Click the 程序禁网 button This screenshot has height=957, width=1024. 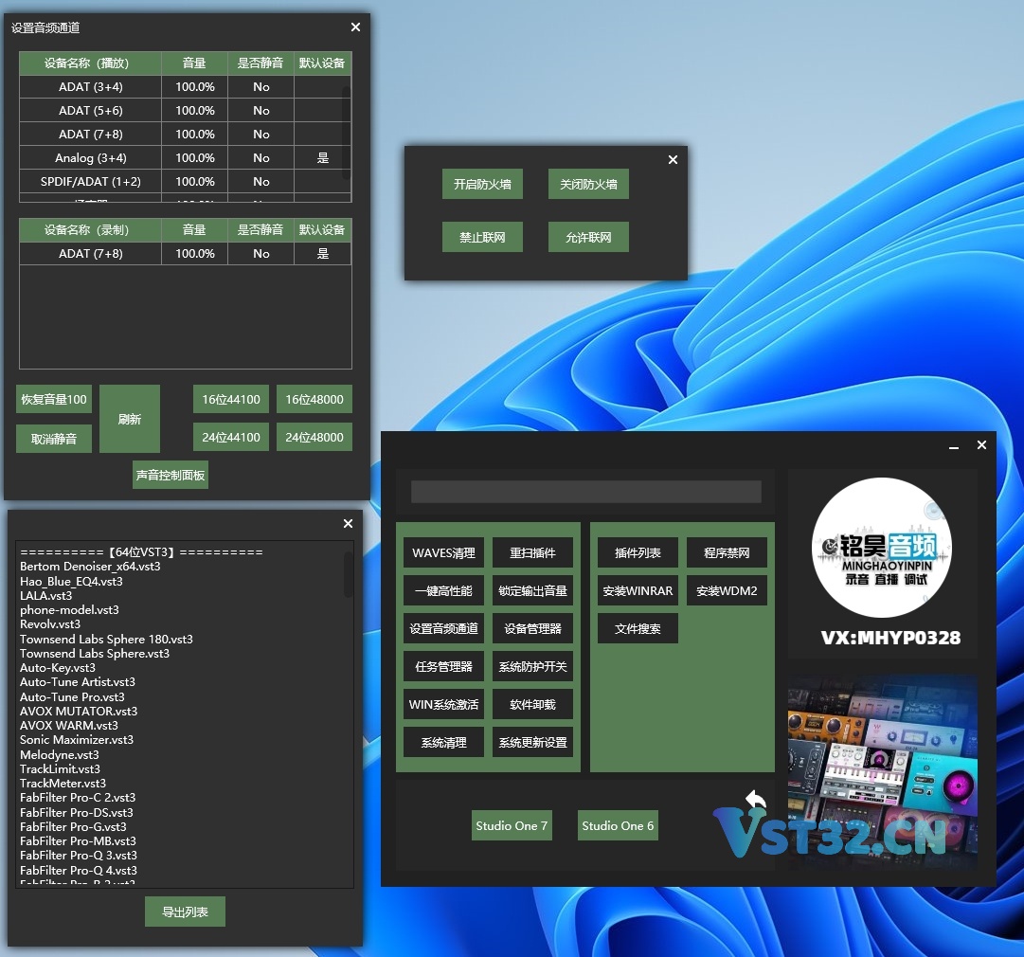pos(727,553)
